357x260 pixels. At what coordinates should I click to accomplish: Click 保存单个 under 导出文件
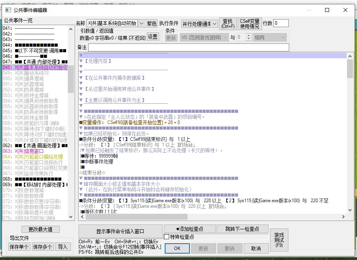[19, 247]
